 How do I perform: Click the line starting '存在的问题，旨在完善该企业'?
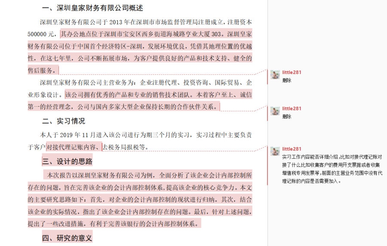pyautogui.click(x=140, y=188)
